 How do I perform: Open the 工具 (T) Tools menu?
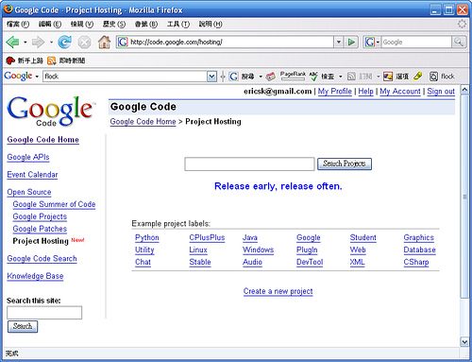(x=178, y=24)
